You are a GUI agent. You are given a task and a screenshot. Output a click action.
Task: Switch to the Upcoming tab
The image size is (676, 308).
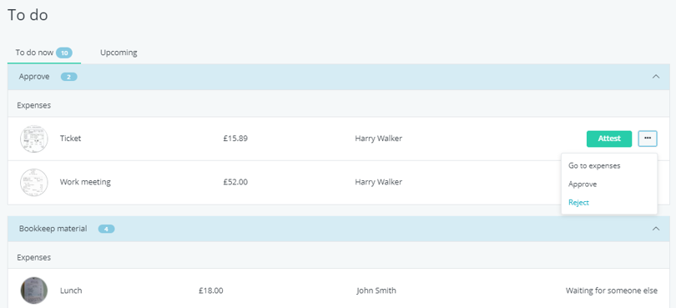[119, 53]
